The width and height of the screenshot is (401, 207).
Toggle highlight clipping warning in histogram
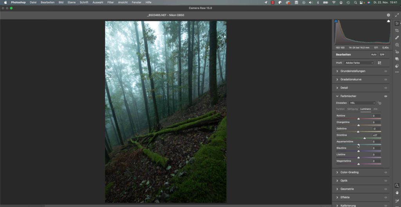coord(388,21)
